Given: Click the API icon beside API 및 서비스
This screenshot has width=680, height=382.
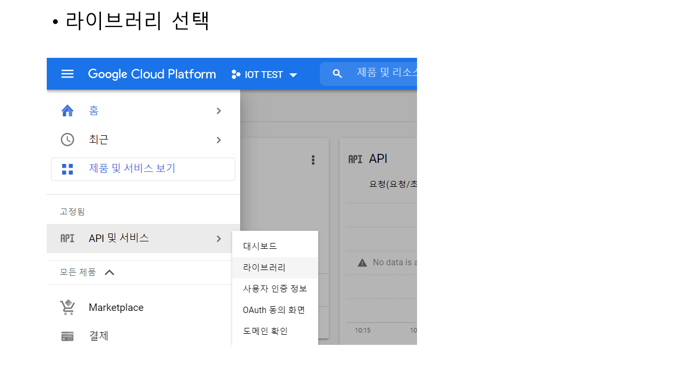Looking at the screenshot, I should click(x=67, y=239).
